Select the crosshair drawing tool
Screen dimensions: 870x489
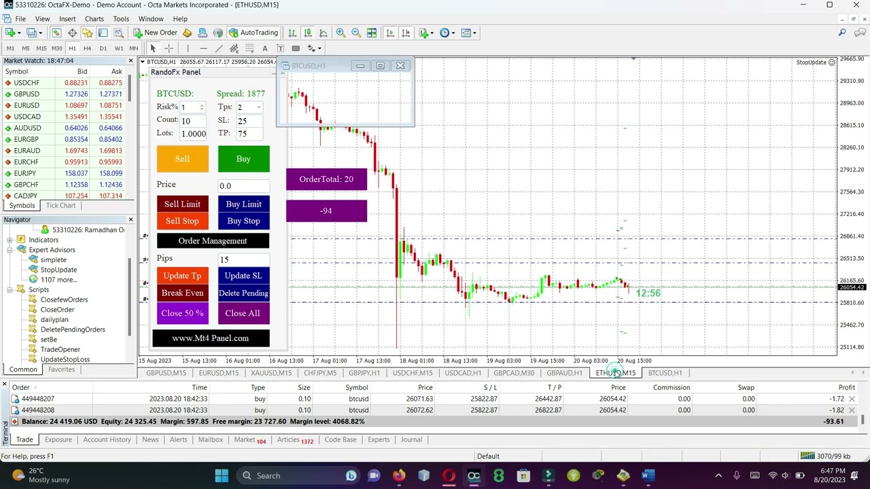pos(169,48)
